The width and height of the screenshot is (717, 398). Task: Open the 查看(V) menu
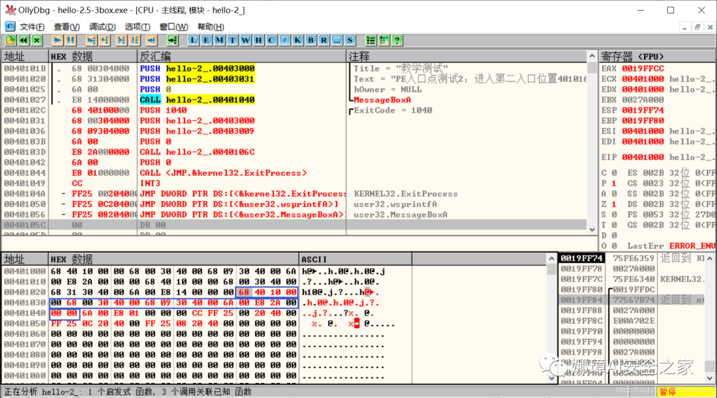pos(67,27)
